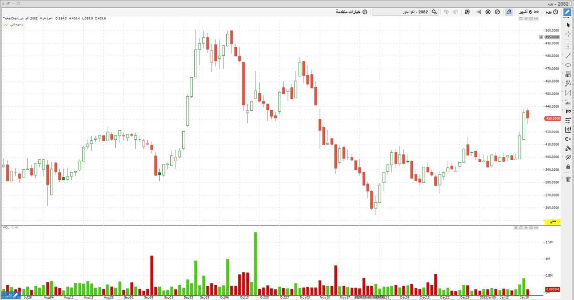The height and width of the screenshot is (300, 574).
Task: Click the plus marker beside 495.0000 price
Action: (542, 37)
